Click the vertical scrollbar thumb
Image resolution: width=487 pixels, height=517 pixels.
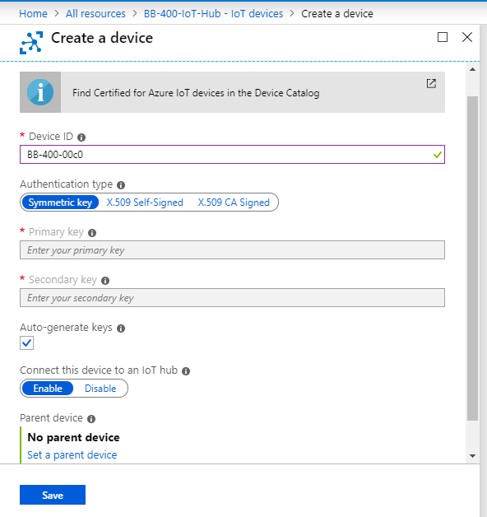pos(472,258)
